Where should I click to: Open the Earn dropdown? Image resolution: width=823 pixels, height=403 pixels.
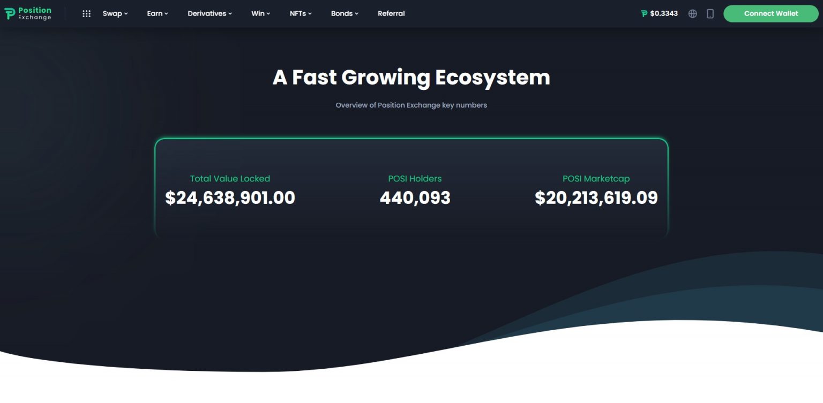tap(154, 13)
